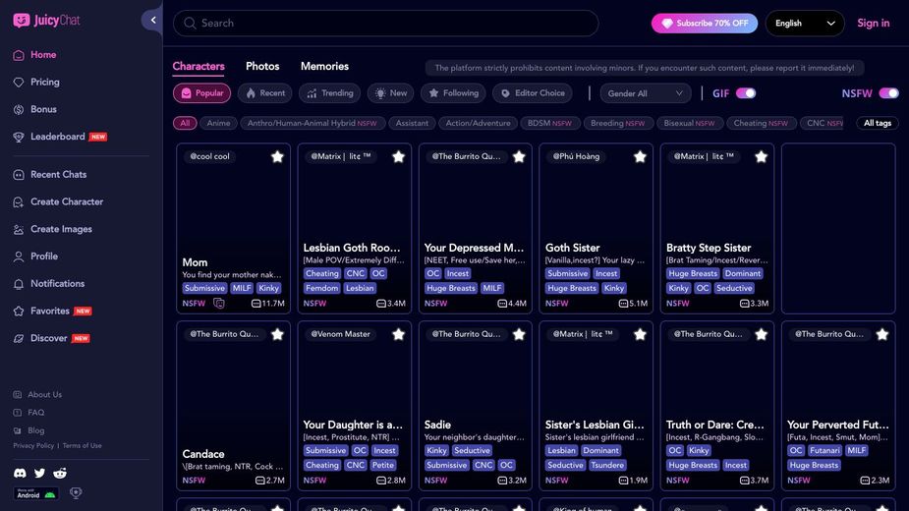Expand the All tags list
The height and width of the screenshot is (511, 909).
coord(877,124)
